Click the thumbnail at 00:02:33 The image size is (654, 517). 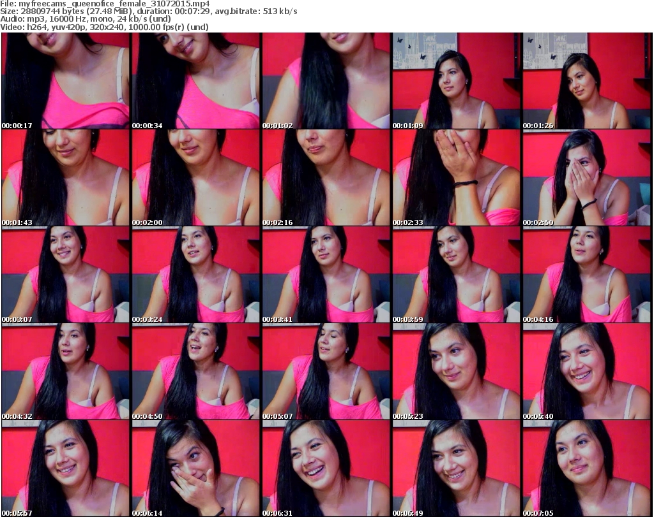(x=456, y=178)
